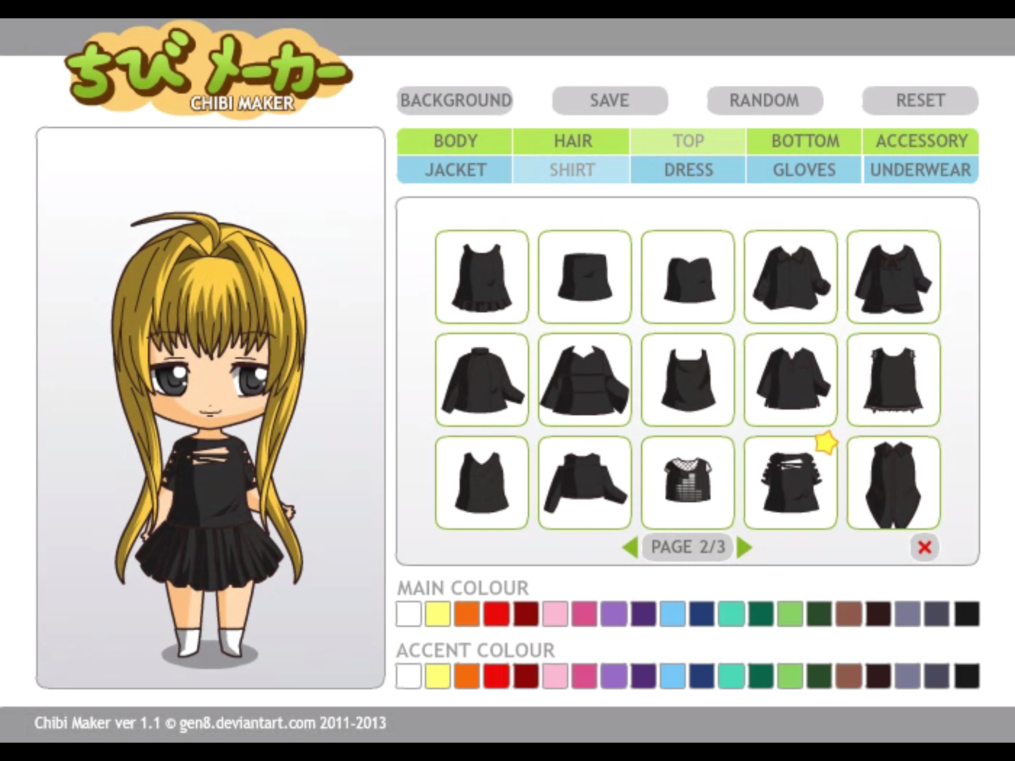This screenshot has height=761, width=1015.
Task: Go to next page with right arrow
Action: coord(744,547)
